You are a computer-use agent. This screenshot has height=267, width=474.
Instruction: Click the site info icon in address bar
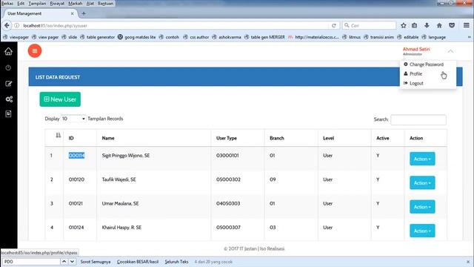point(17,26)
